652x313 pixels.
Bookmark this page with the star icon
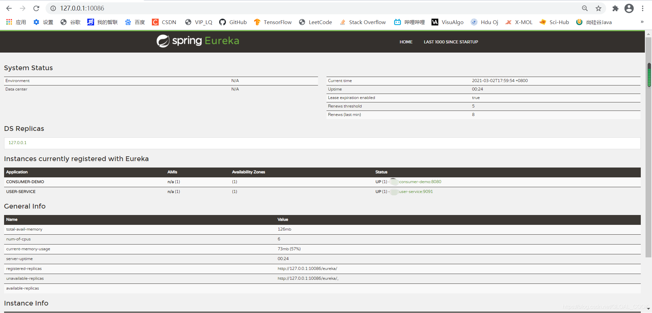598,8
